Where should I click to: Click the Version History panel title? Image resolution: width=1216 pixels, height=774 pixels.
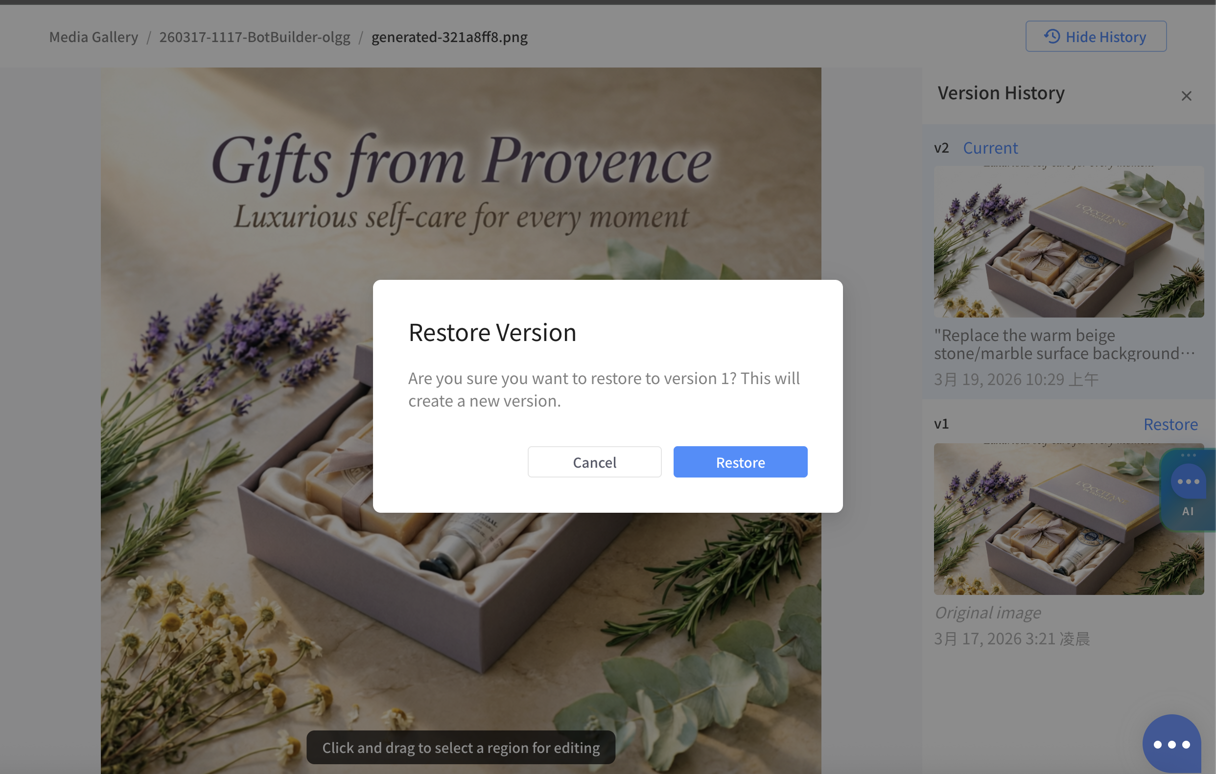tap(1001, 93)
